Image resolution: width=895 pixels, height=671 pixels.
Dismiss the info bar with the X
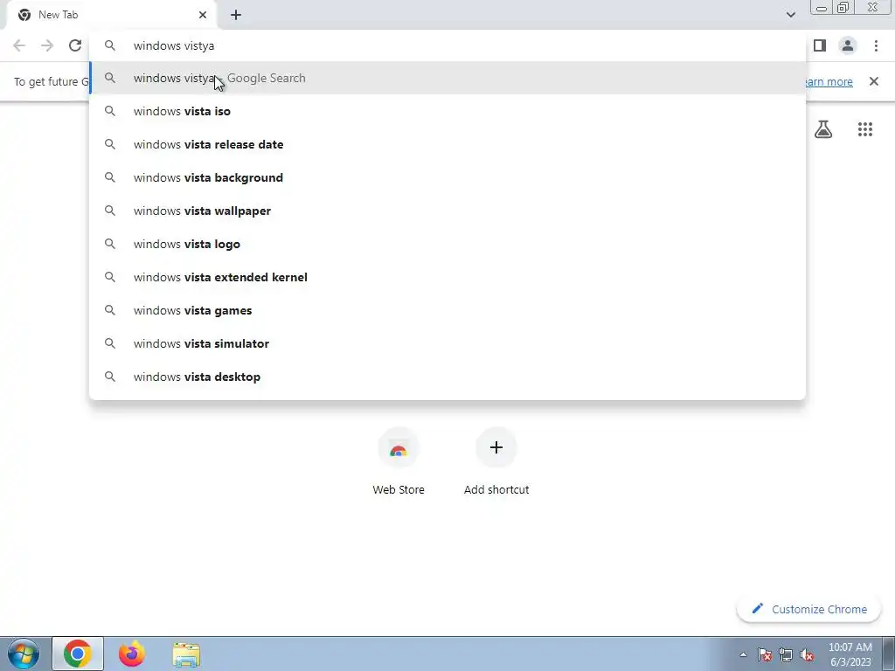[873, 81]
